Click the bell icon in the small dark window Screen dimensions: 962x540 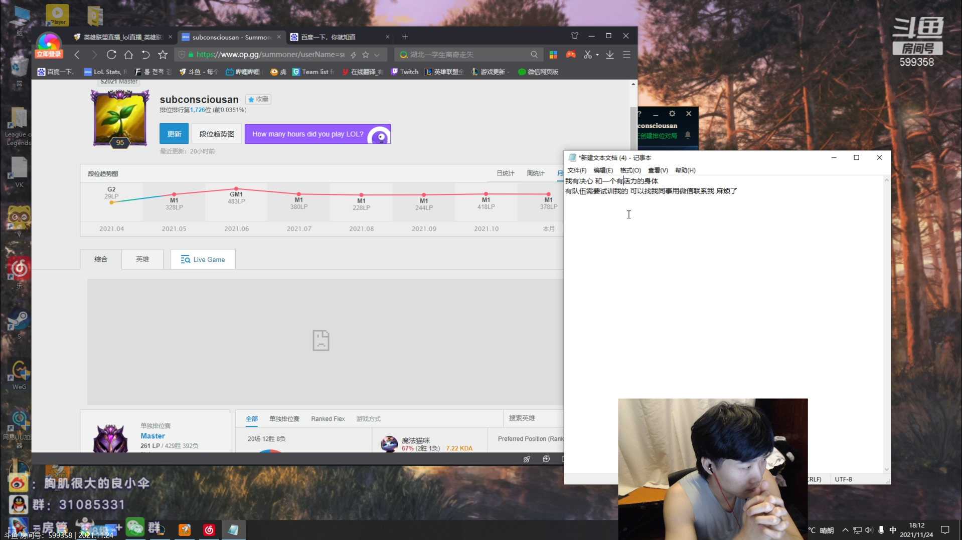[x=688, y=135]
